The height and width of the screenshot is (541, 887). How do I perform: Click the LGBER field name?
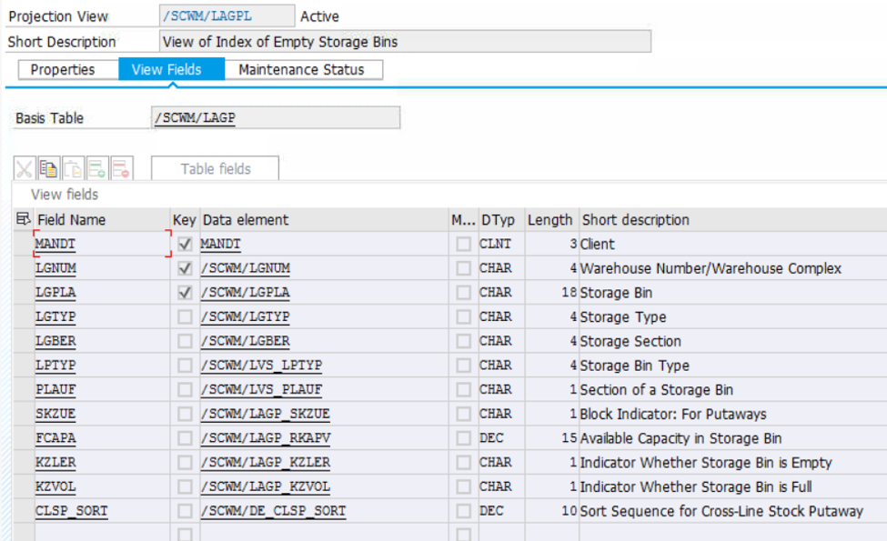click(x=55, y=341)
